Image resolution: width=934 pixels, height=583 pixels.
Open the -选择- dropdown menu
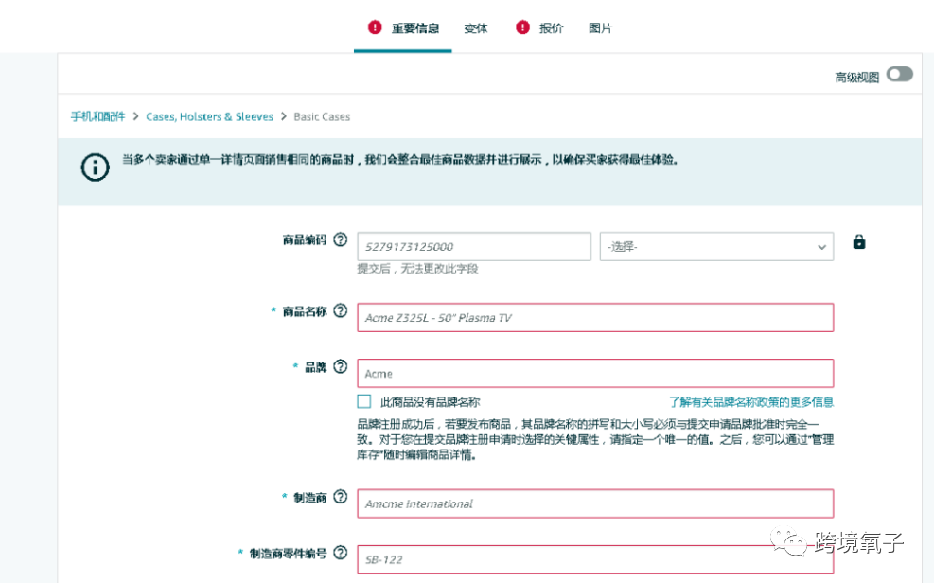tap(715, 245)
